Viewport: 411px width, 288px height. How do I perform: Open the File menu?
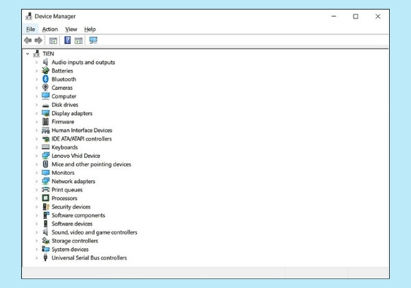click(30, 29)
